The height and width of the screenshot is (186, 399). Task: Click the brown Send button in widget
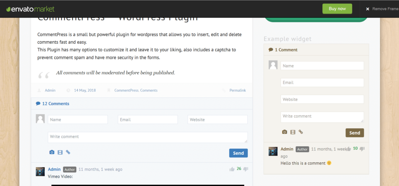pos(355,133)
